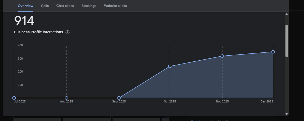Viewport: 304px width, 121px height.
Task: View the Website clicks tab
Action: 115,6
